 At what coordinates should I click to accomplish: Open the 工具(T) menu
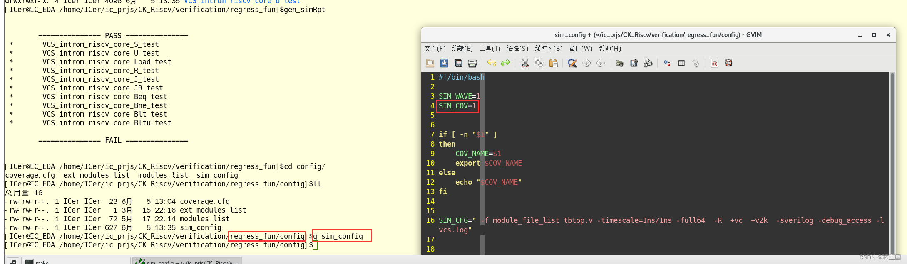(x=490, y=49)
